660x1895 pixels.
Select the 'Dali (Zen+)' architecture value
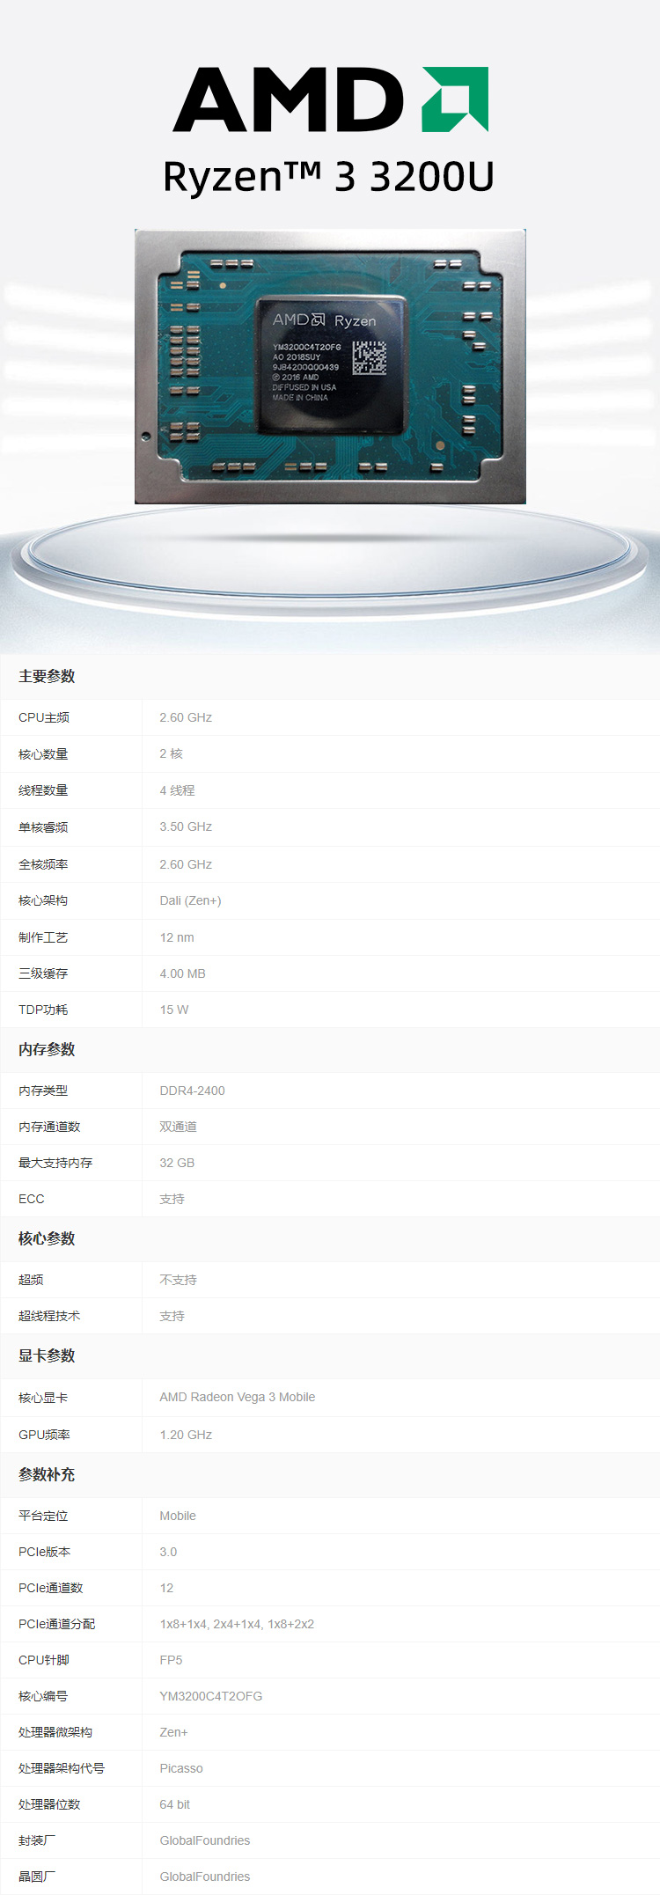pyautogui.click(x=190, y=900)
